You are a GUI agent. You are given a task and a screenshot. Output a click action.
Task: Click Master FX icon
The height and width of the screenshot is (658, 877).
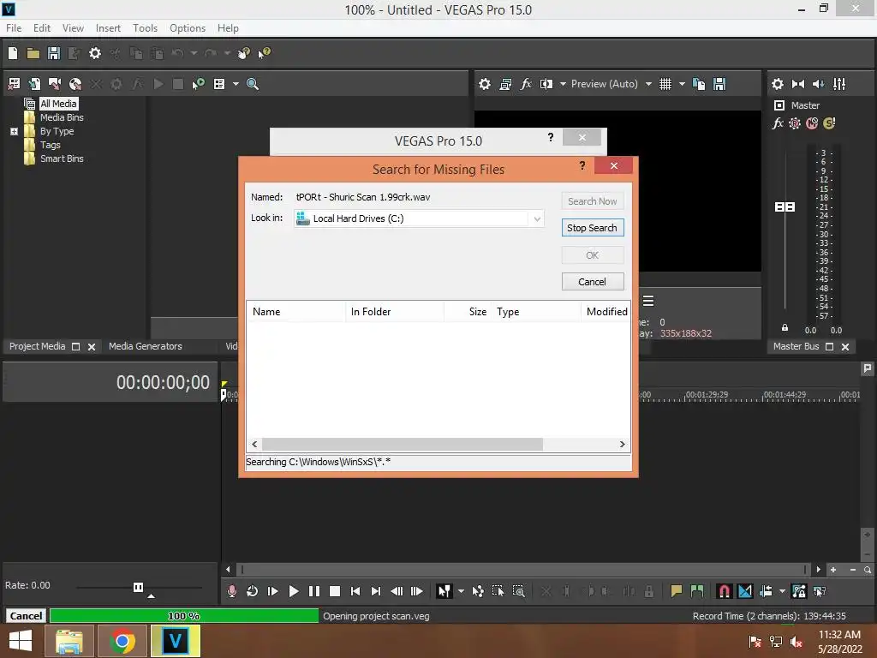pos(778,123)
